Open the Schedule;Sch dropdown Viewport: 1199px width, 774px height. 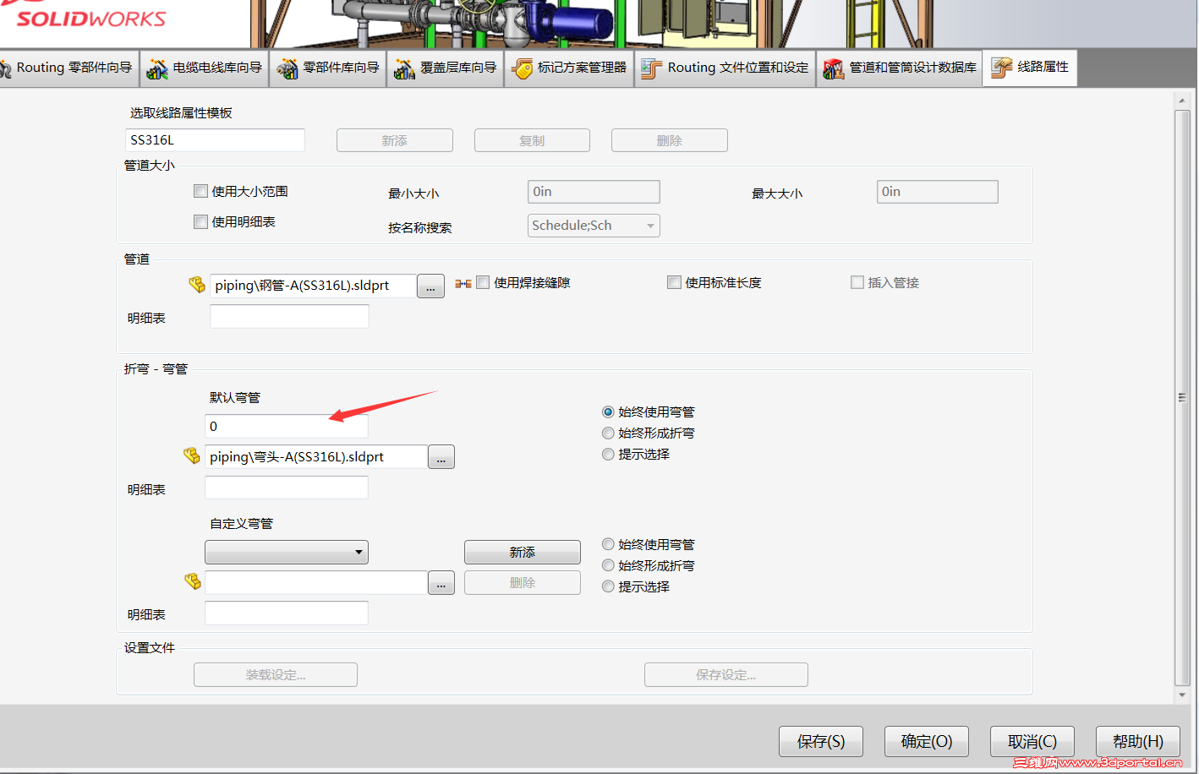(594, 226)
